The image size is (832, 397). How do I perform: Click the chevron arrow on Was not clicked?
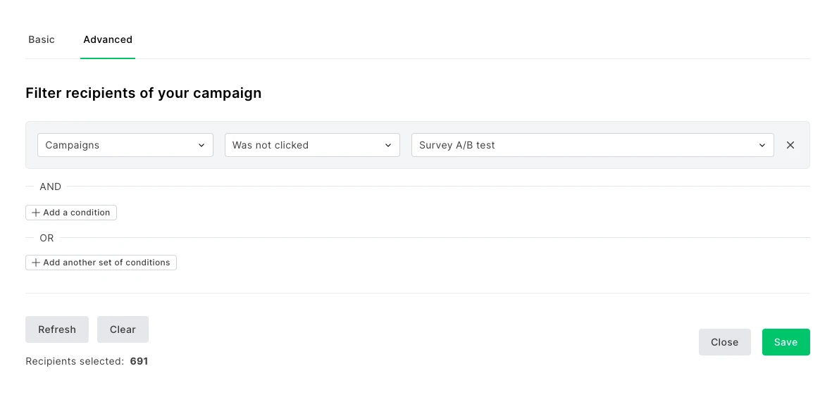388,145
